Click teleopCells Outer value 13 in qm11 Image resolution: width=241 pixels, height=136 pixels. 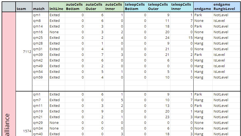(x=159, y=106)
